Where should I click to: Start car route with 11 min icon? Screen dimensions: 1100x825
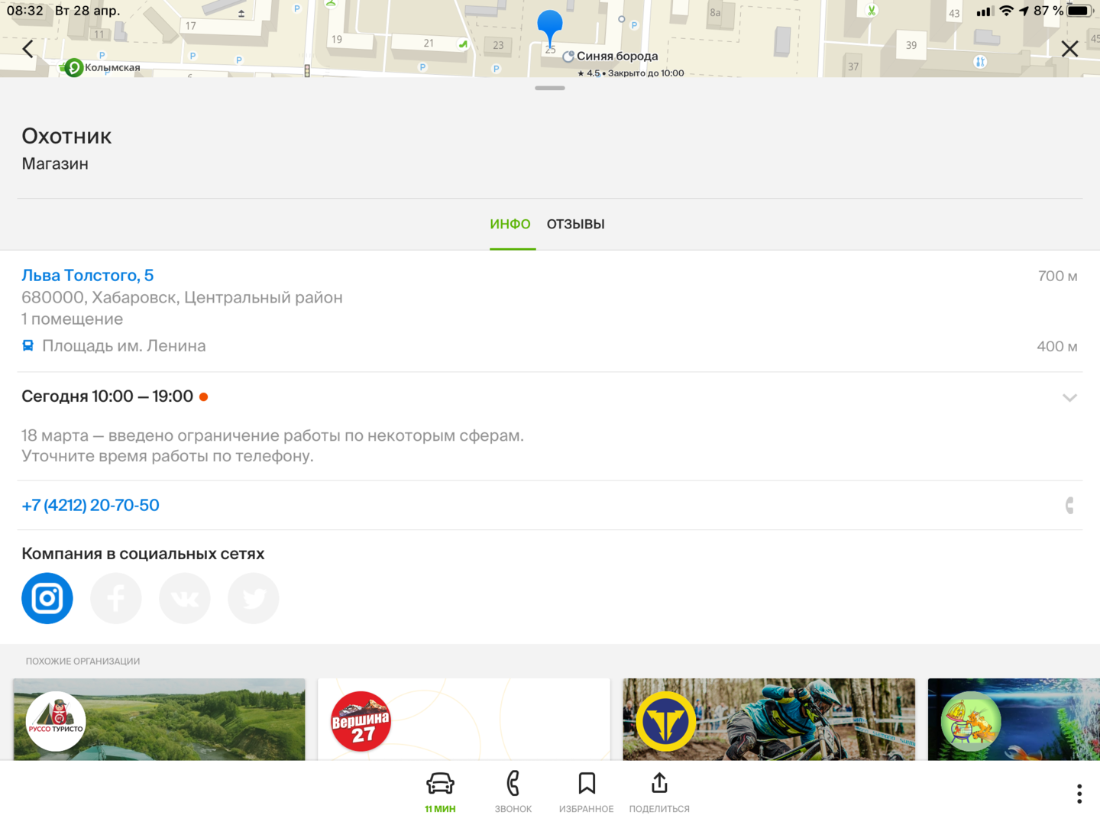440,791
